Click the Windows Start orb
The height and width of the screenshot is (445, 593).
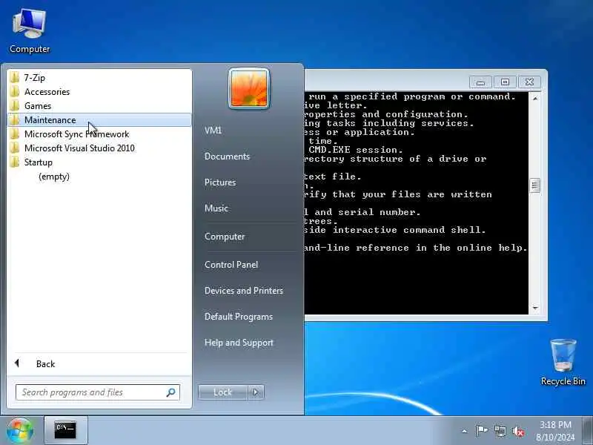tap(20, 431)
